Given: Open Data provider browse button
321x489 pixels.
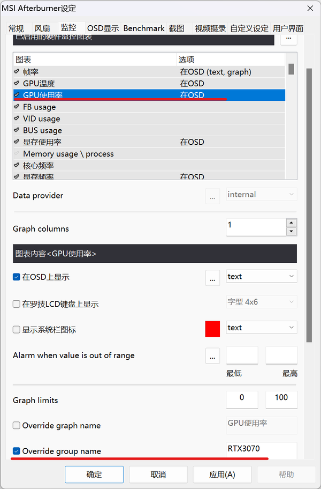Looking at the screenshot, I should tap(212, 196).
